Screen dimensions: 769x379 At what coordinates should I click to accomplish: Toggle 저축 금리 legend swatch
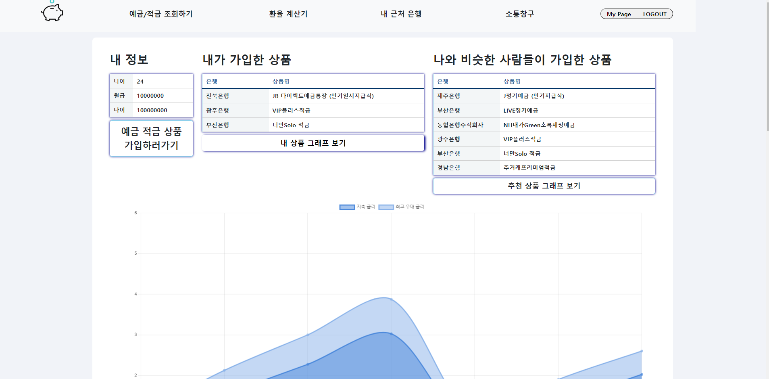(347, 207)
